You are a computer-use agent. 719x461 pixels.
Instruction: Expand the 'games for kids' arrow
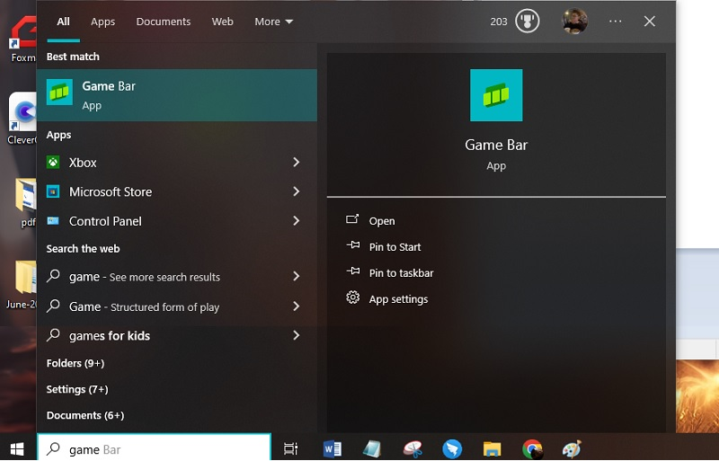[297, 335]
